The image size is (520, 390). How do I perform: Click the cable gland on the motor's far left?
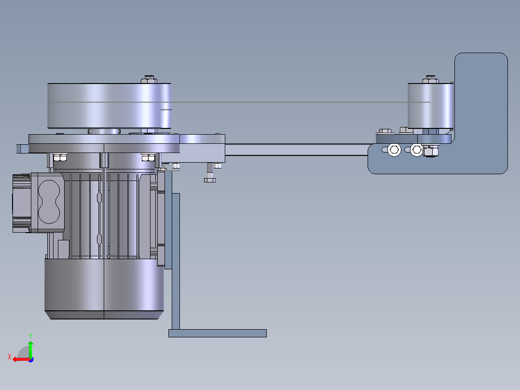pyautogui.click(x=22, y=203)
